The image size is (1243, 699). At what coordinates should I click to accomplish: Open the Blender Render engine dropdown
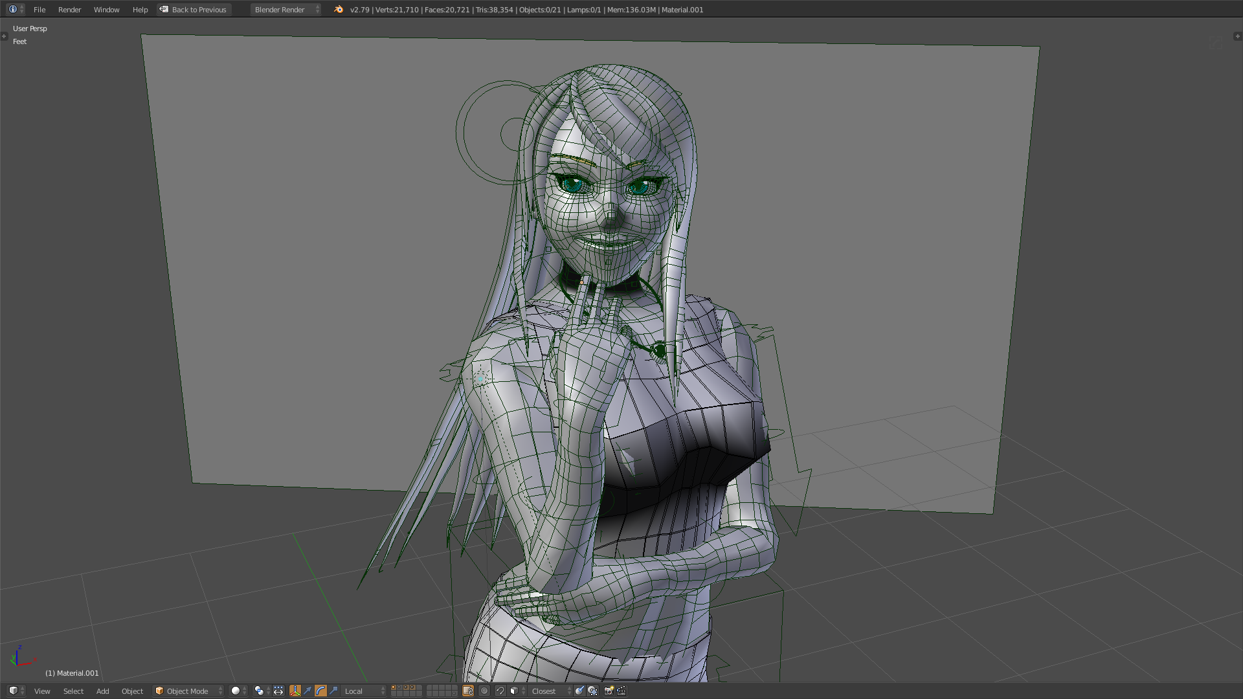[x=286, y=9]
